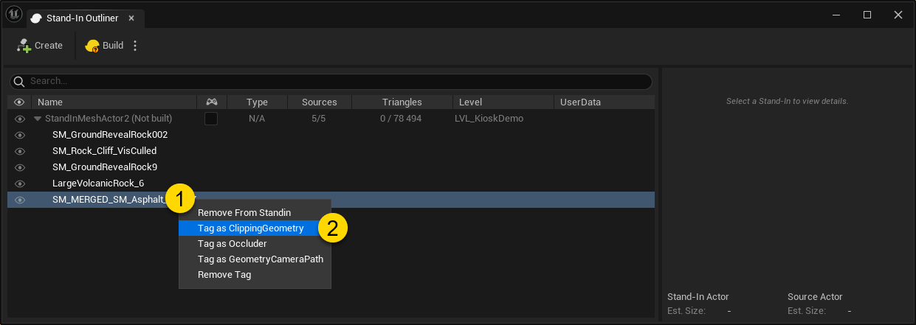Select the SM_Rock_Cliff_VisCulled row
The image size is (916, 325).
point(331,151)
